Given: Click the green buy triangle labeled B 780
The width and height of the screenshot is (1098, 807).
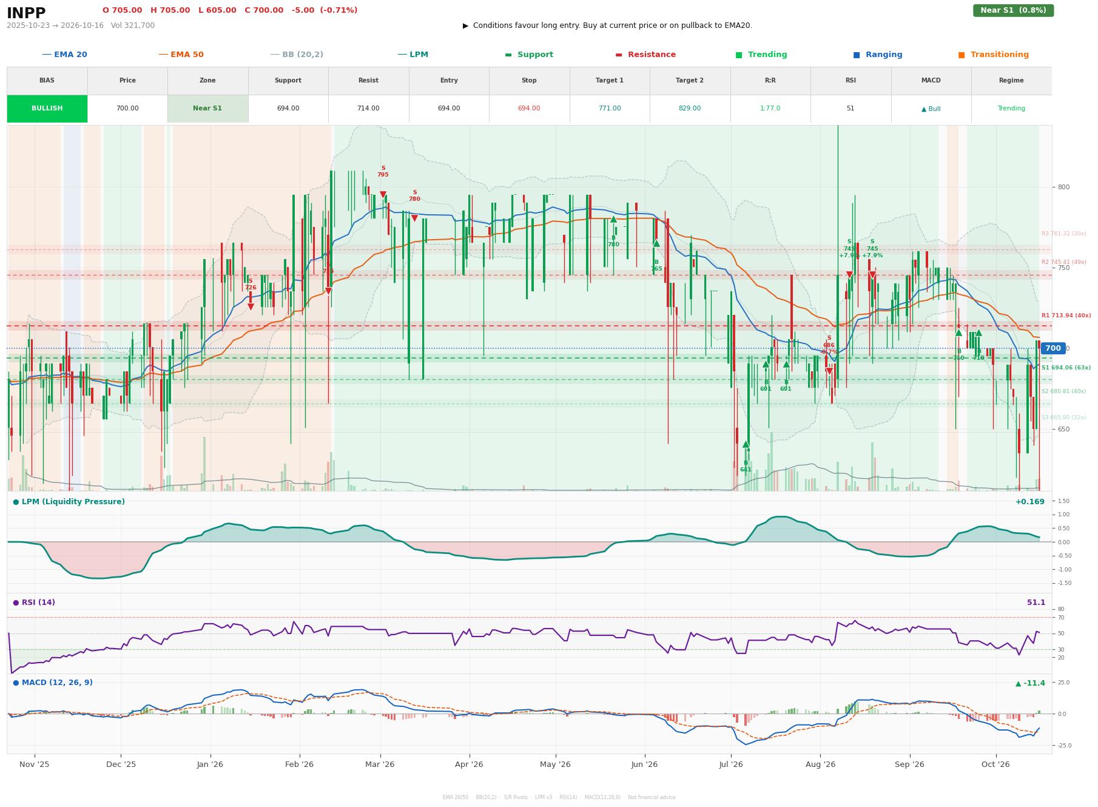Looking at the screenshot, I should pos(613,219).
